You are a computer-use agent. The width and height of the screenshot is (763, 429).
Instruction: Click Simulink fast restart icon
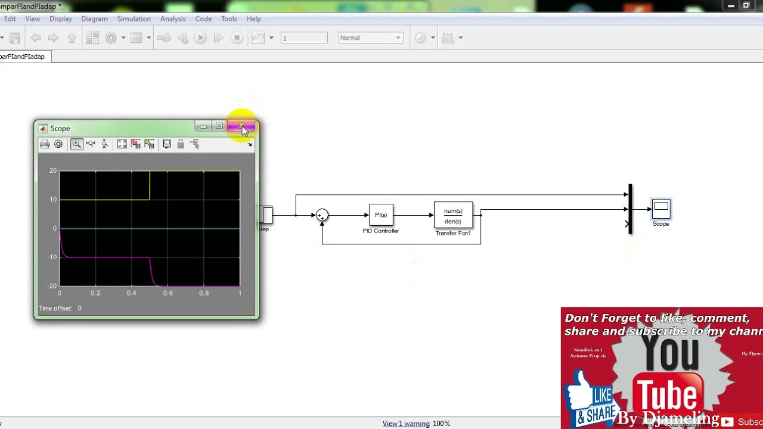pos(163,38)
